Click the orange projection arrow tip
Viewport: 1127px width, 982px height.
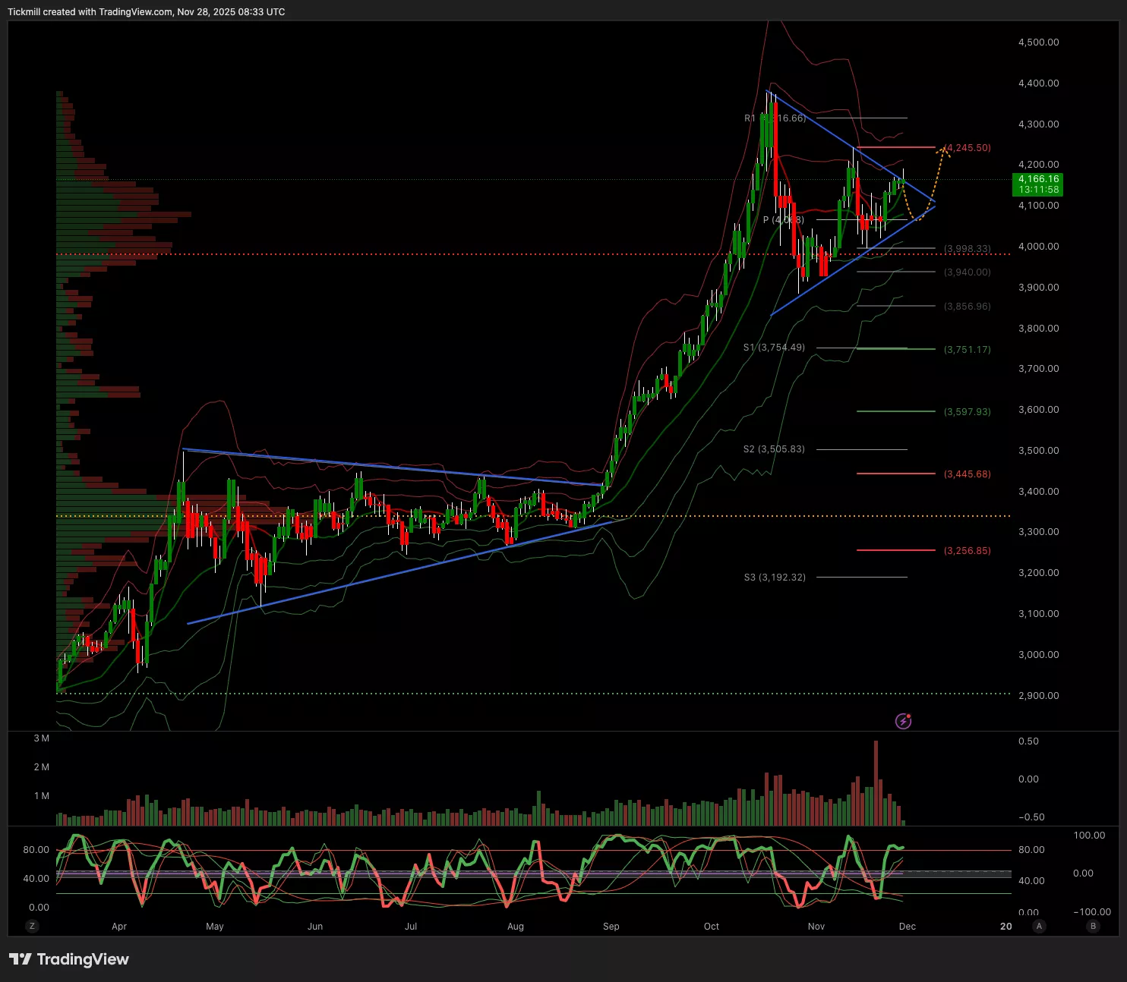[x=944, y=147]
